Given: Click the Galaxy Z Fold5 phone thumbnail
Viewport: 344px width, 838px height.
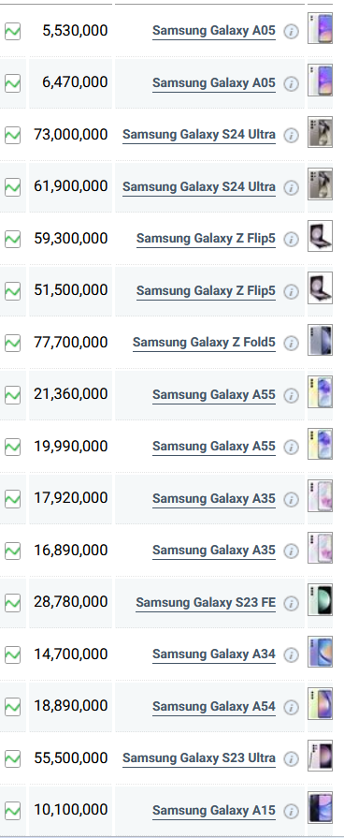Looking at the screenshot, I should click(x=320, y=340).
